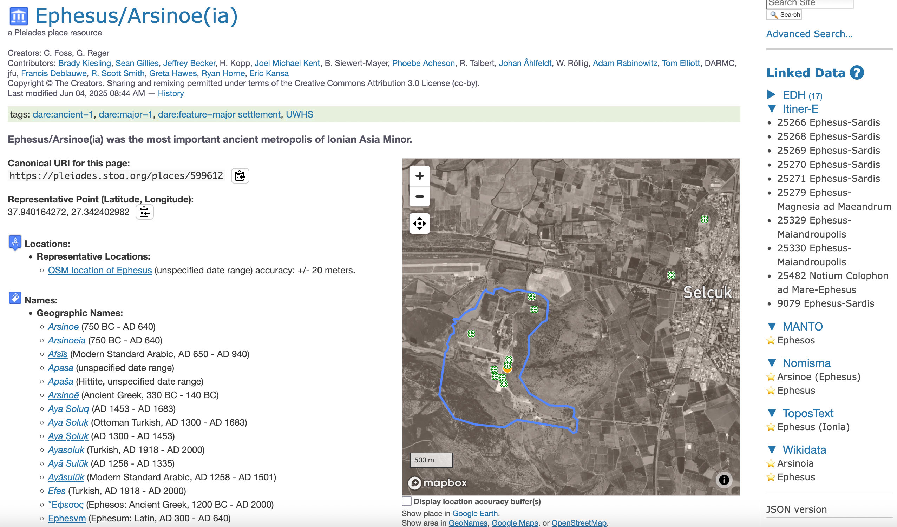897x527 pixels.
Task: Copy representative point coordinates clipboard icon
Action: 144,212
